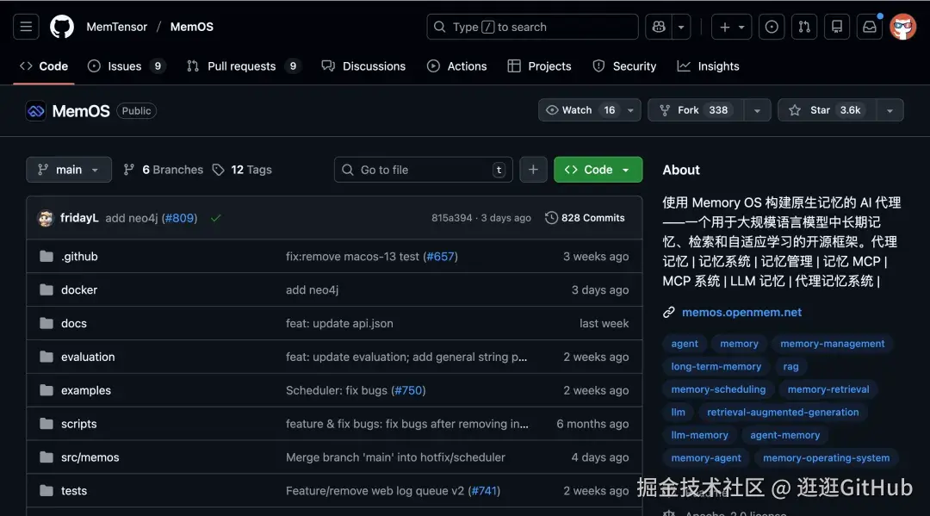The height and width of the screenshot is (516, 930).
Task: Expand the Copilot dropdown arrow
Action: [681, 27]
